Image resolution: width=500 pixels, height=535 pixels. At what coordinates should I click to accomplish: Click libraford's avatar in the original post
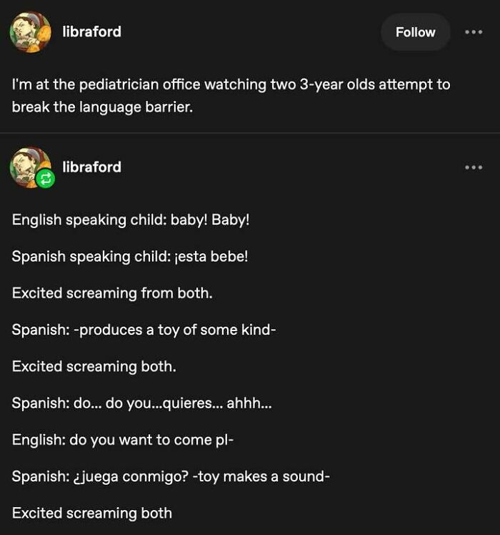click(30, 32)
